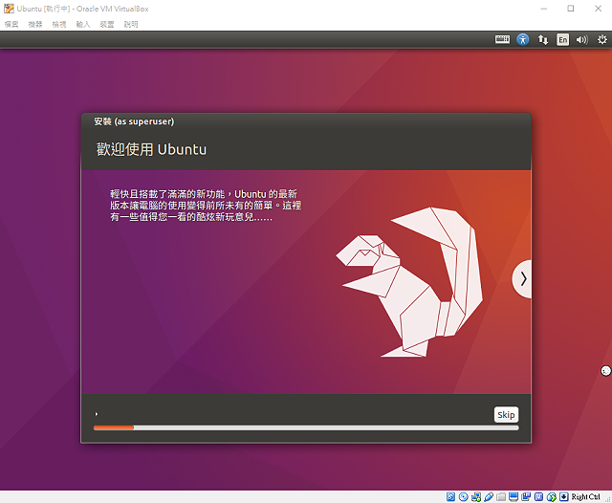
Task: Open the 說明 (Help) menu
Action: [x=131, y=25]
